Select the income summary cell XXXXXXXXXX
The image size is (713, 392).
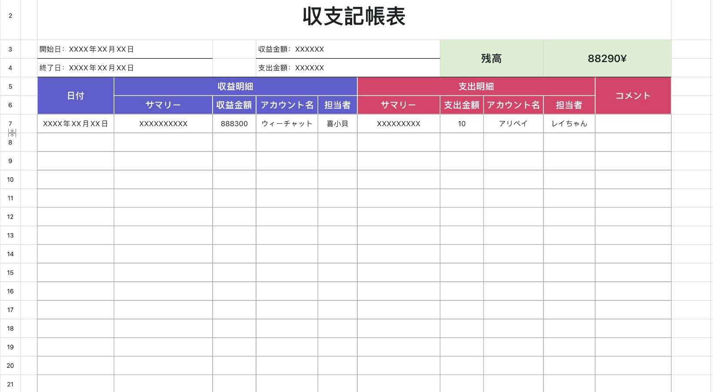click(163, 124)
